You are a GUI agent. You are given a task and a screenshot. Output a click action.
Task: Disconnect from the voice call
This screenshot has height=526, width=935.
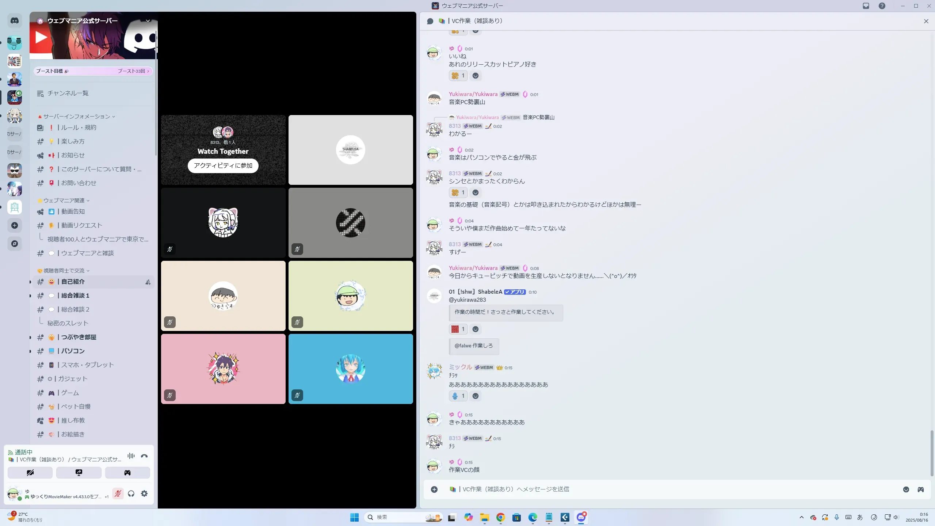pyautogui.click(x=144, y=456)
